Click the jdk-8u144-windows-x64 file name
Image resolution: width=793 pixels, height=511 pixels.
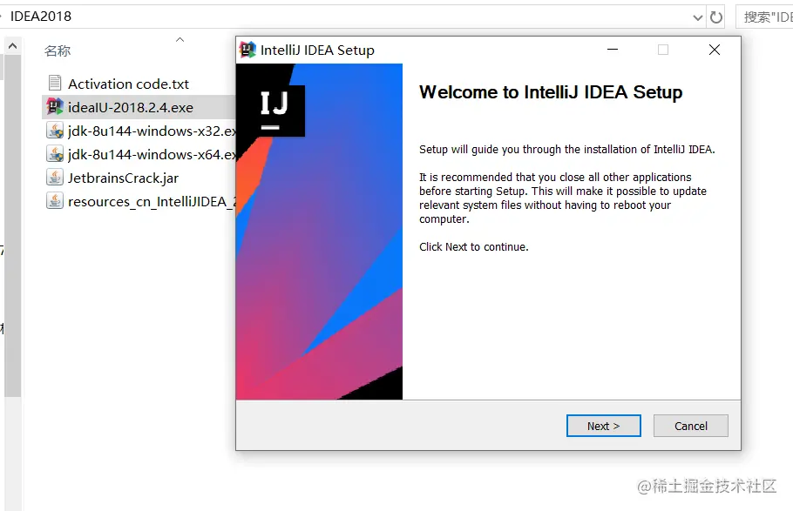tap(152, 155)
